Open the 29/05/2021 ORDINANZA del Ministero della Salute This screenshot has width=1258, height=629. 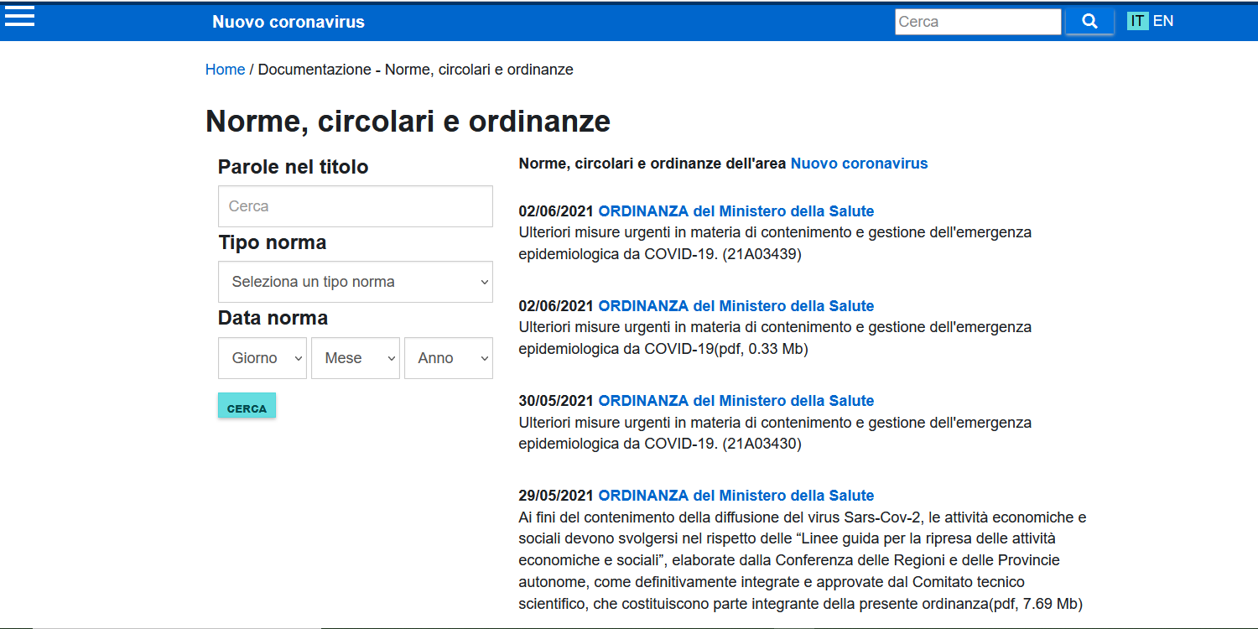pos(736,495)
